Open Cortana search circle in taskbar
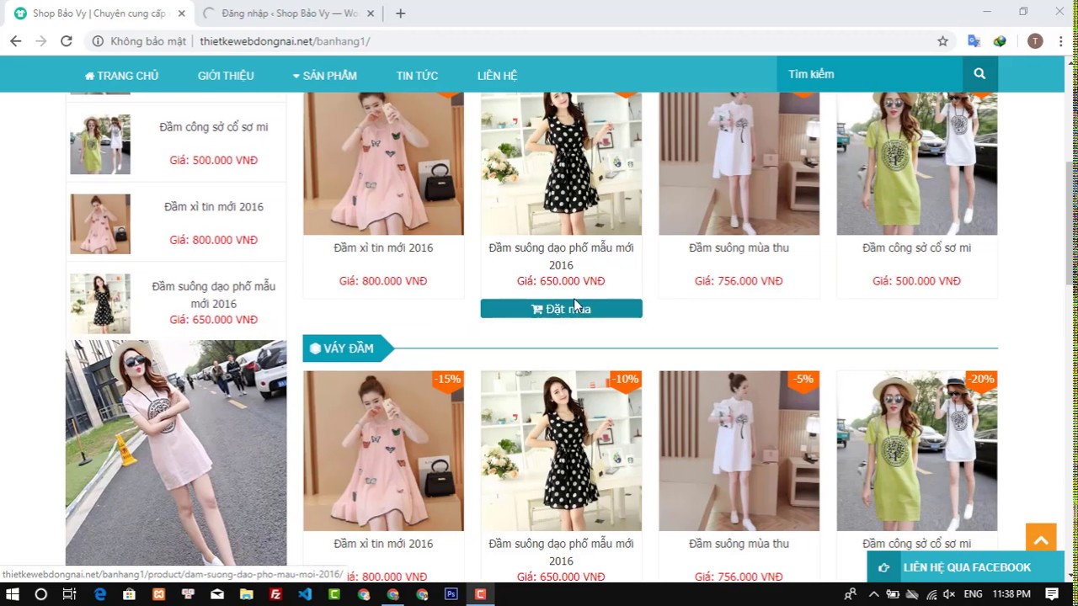Image resolution: width=1078 pixels, height=606 pixels. 40,594
